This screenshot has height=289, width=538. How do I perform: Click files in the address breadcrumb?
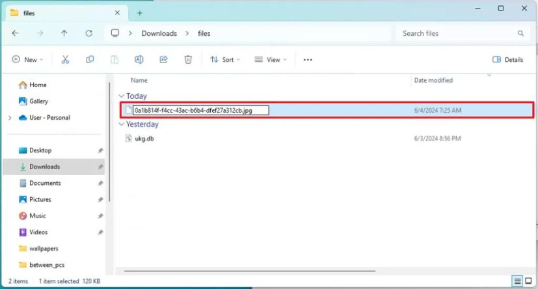pos(204,33)
